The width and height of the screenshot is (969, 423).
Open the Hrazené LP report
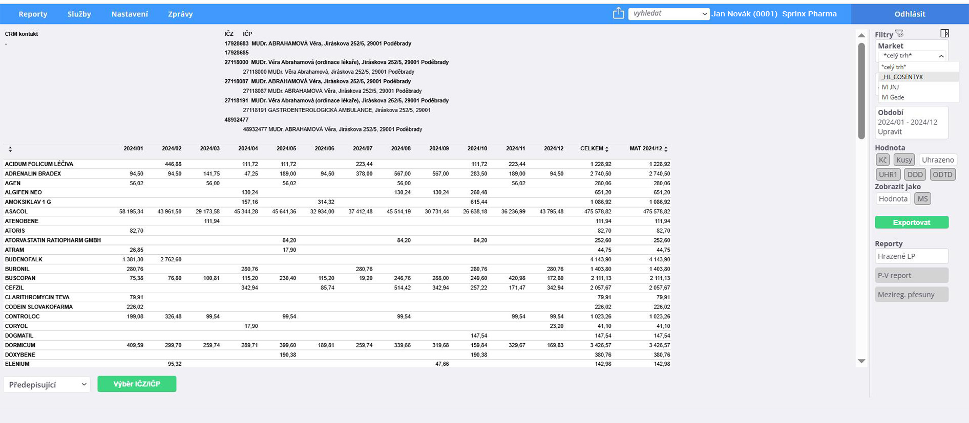(x=912, y=256)
